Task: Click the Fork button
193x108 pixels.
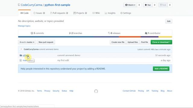Action: click(163, 5)
